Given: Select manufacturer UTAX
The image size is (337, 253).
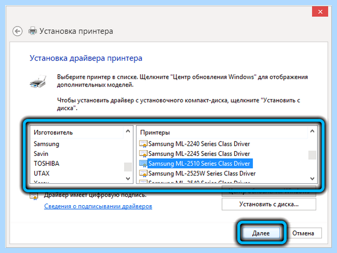Looking at the screenshot, I should click(42, 173).
